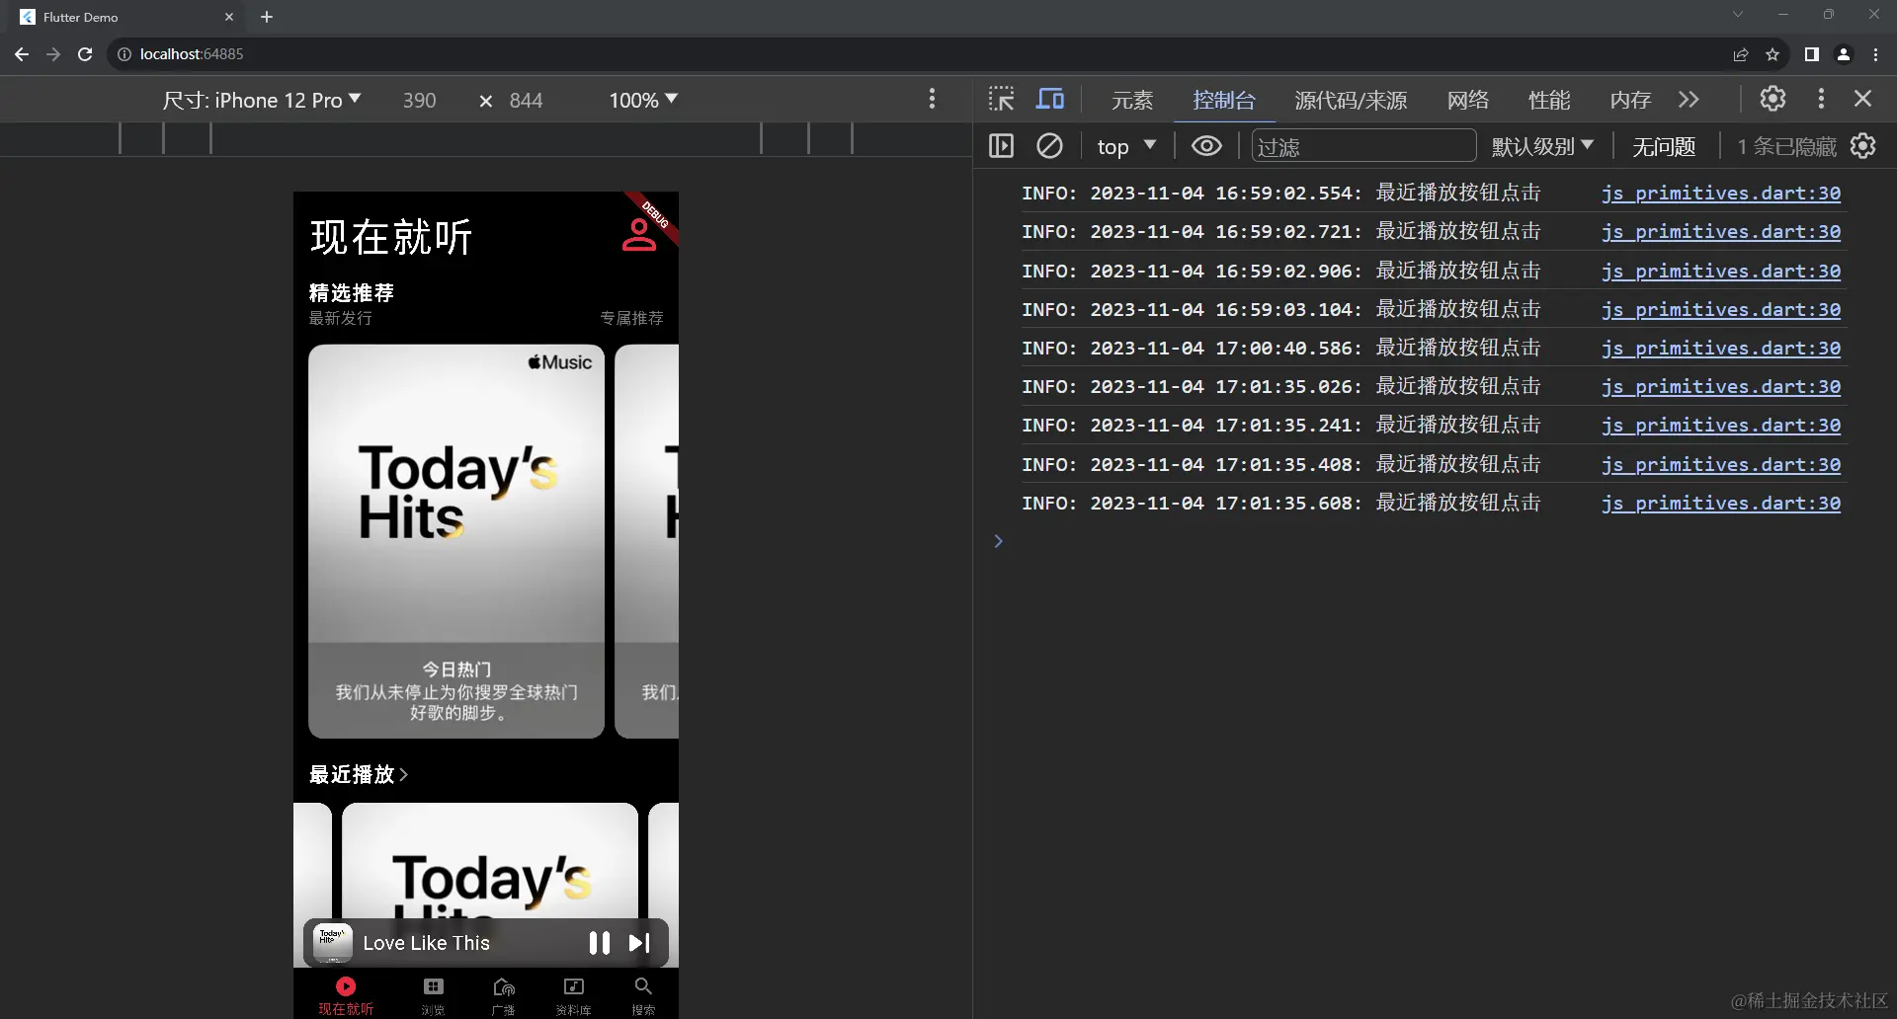Viewport: 1897px width, 1019px height.
Task: Switch to the 网络 tab
Action: tap(1468, 100)
